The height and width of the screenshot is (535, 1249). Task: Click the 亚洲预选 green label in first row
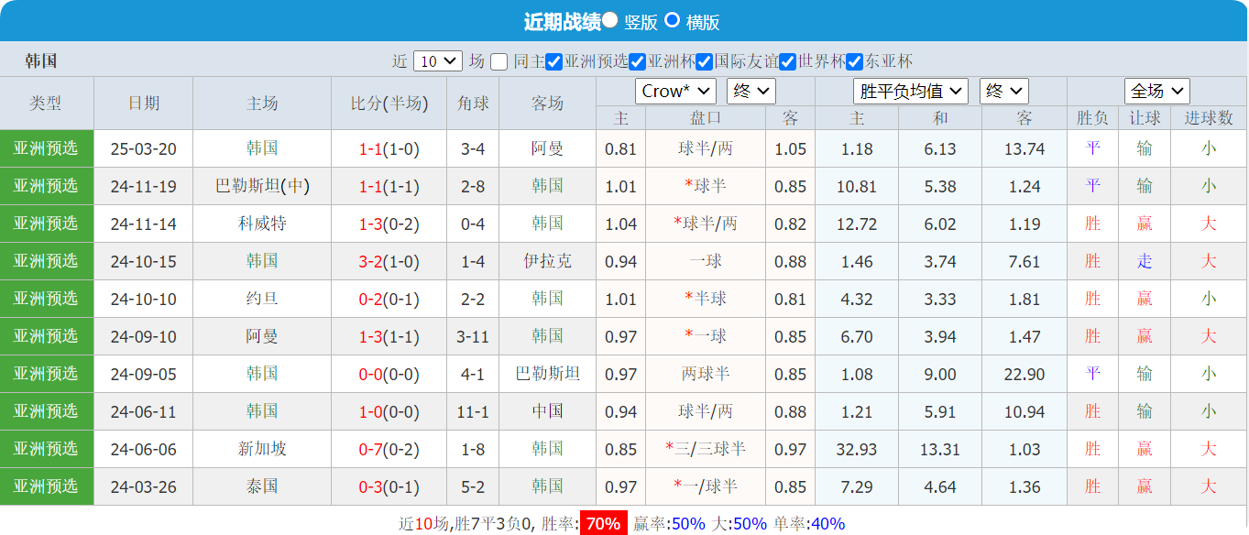click(47, 147)
